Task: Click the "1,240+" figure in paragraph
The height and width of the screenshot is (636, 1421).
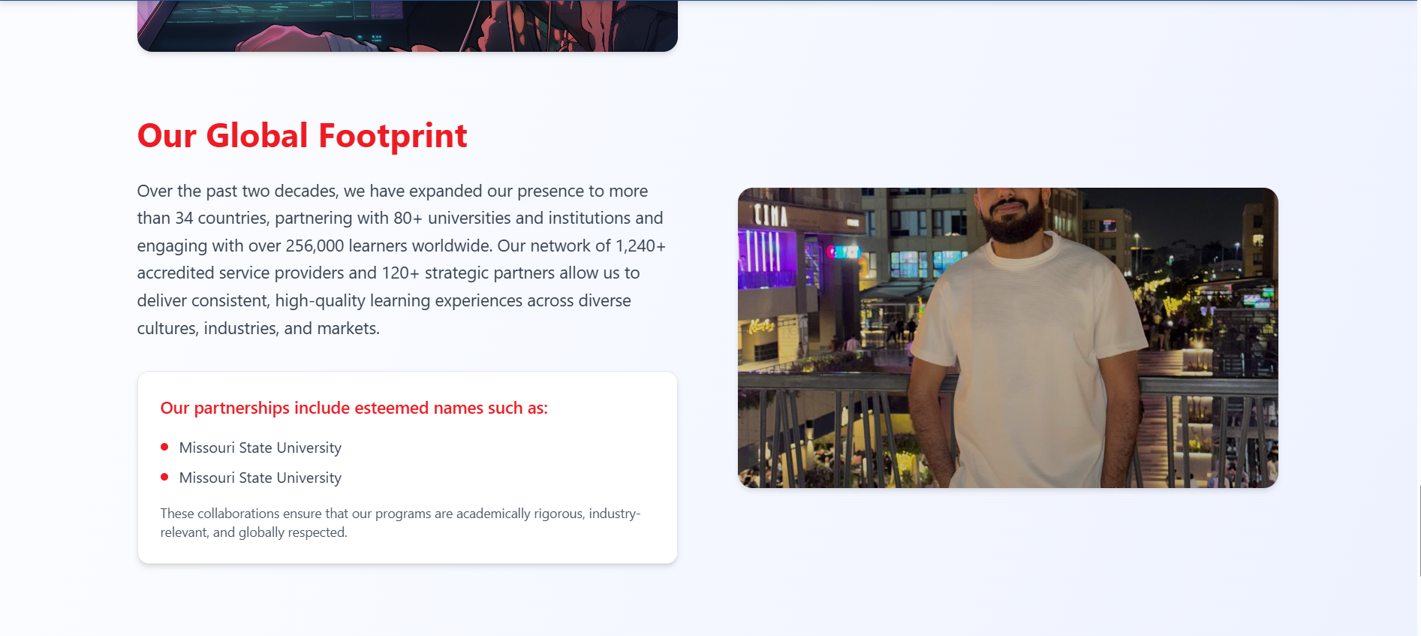Action: (x=640, y=246)
